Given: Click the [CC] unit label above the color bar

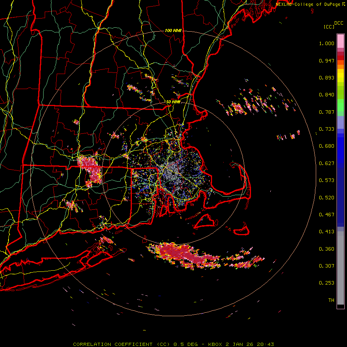Looking at the screenshot, I should 329,27.
